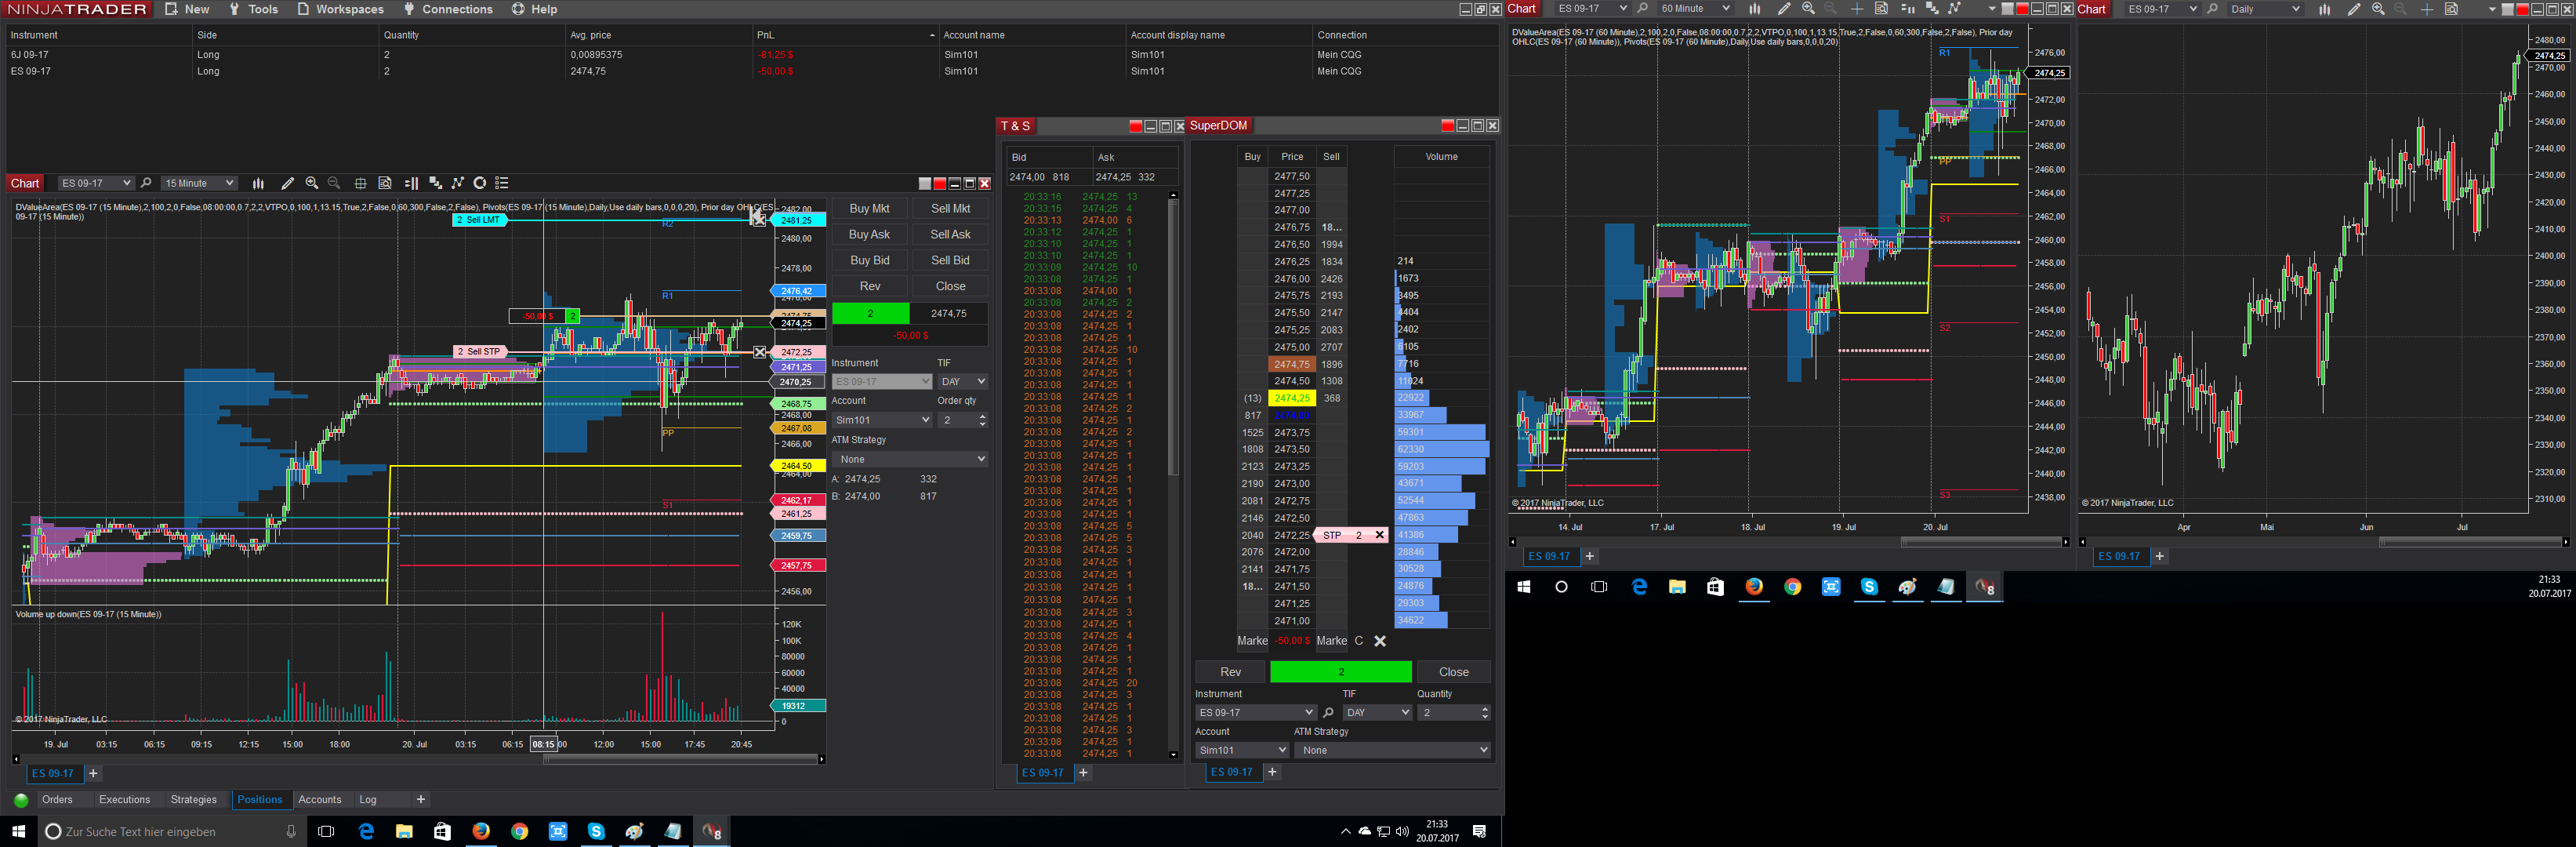Open Firefox from the Windows taskbar

click(x=481, y=831)
